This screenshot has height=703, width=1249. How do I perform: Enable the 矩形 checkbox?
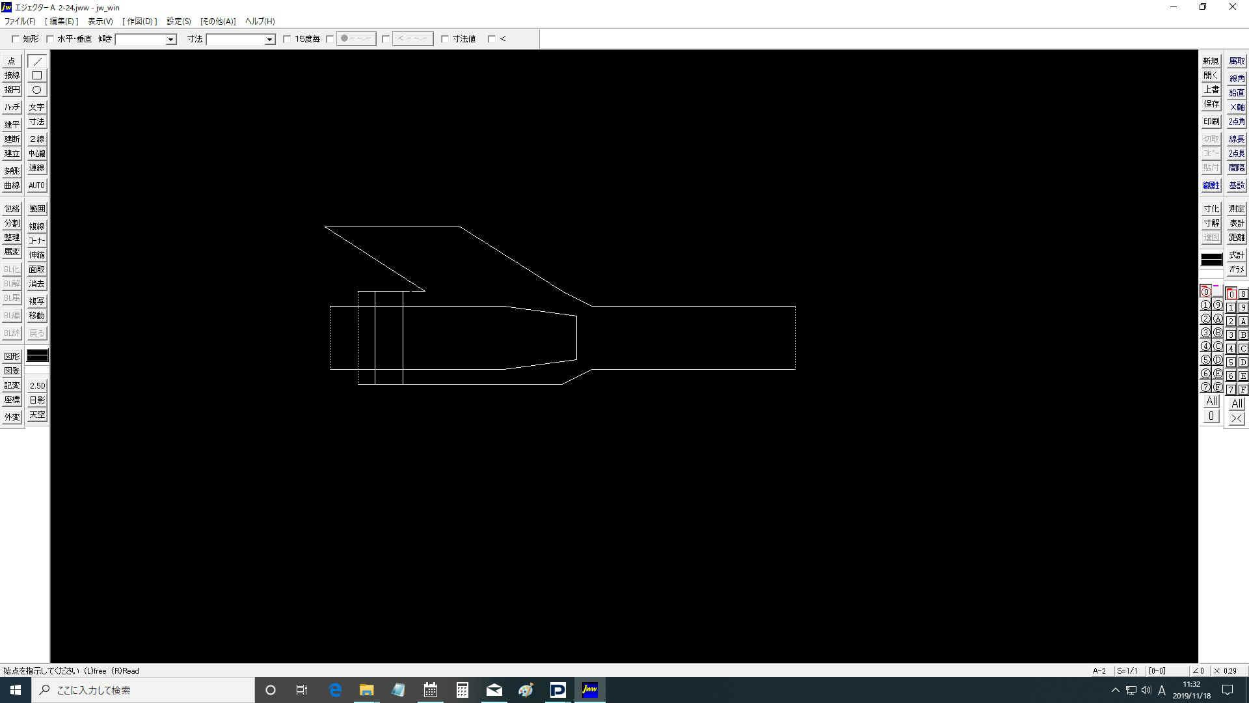click(x=16, y=39)
